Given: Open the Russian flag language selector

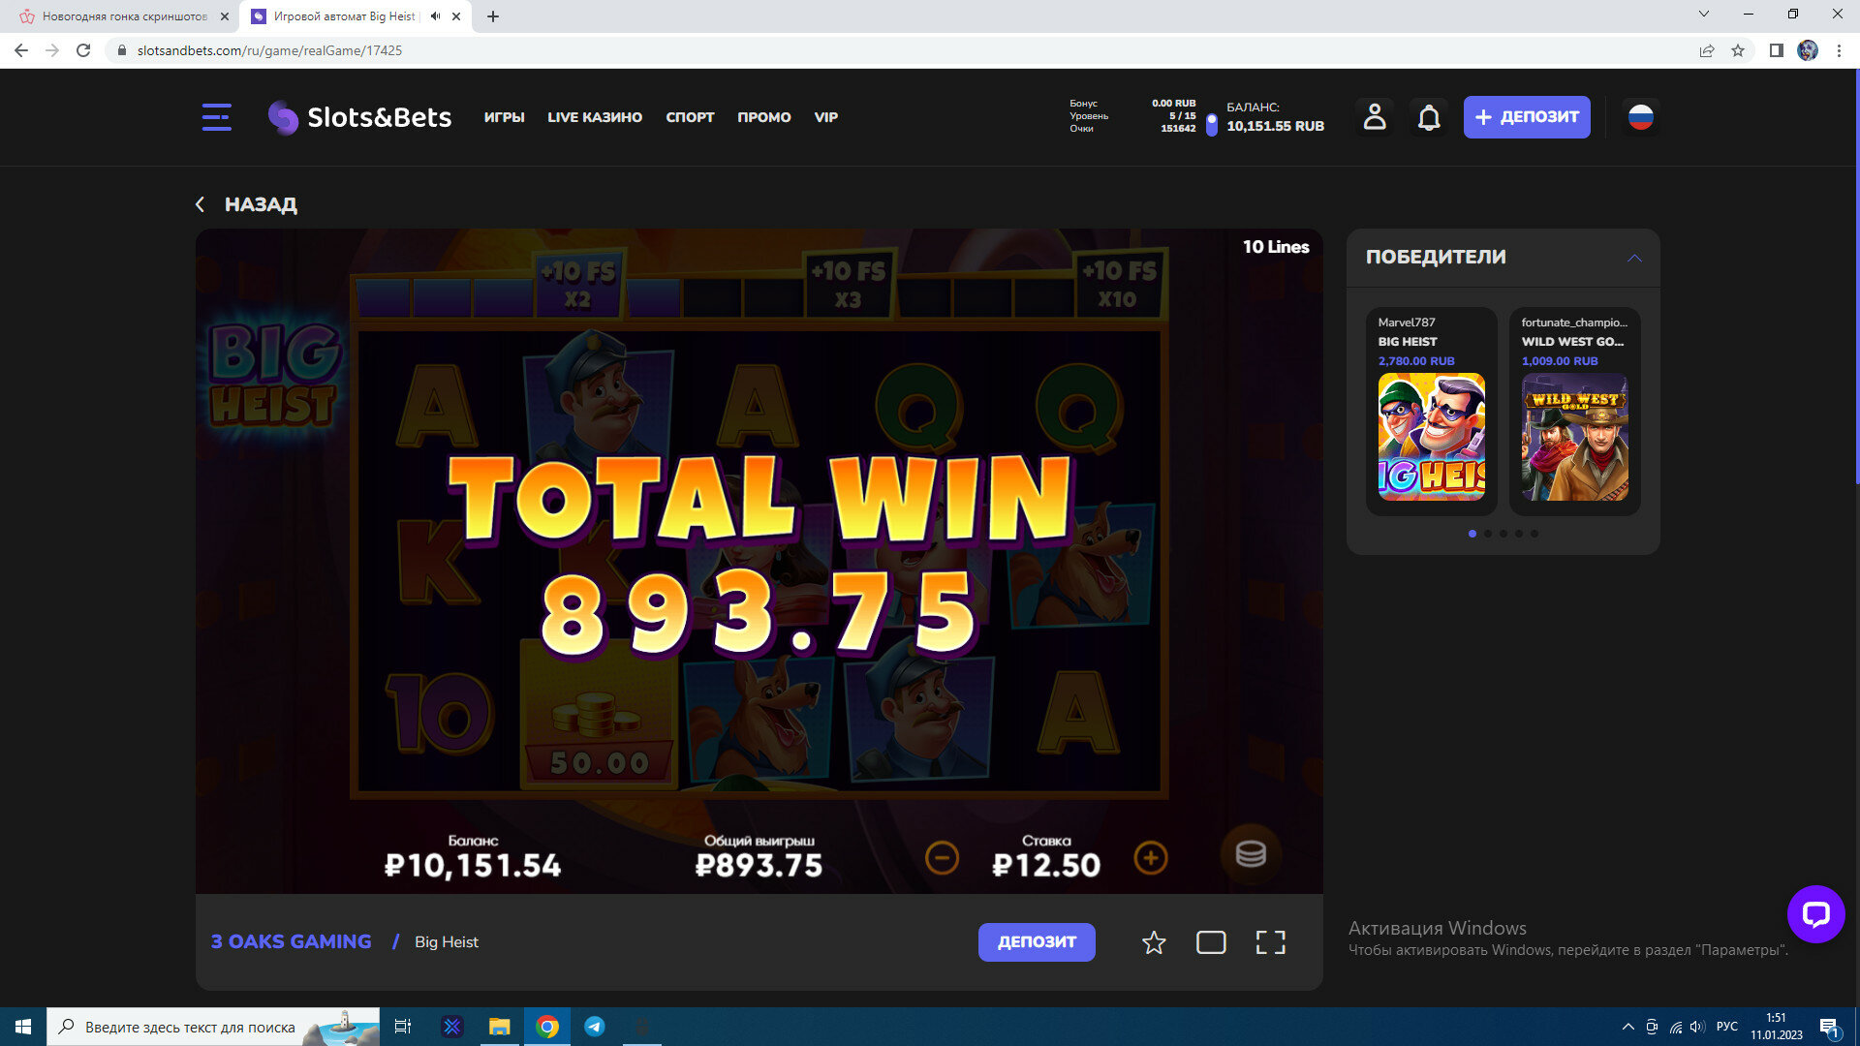Looking at the screenshot, I should (x=1640, y=117).
